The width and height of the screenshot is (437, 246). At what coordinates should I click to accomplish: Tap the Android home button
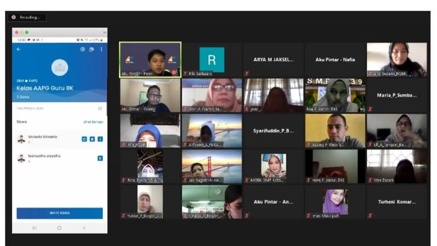[59, 228]
